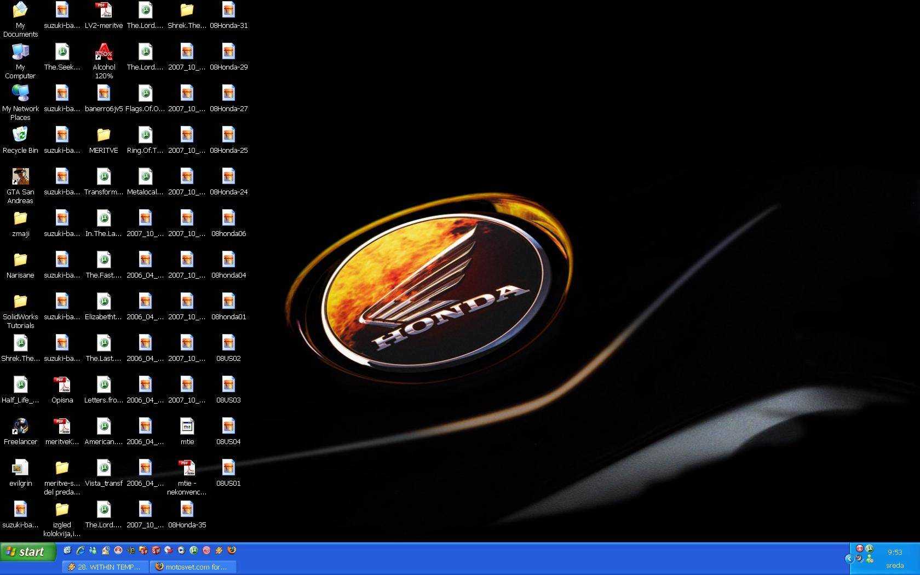Open the zmaji folder
This screenshot has height=575, width=920.
[20, 223]
